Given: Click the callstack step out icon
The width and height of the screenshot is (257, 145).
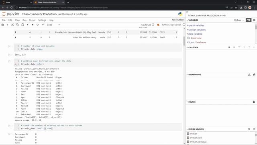Looking at the screenshot, I should pyautogui.click(x=249, y=48).
